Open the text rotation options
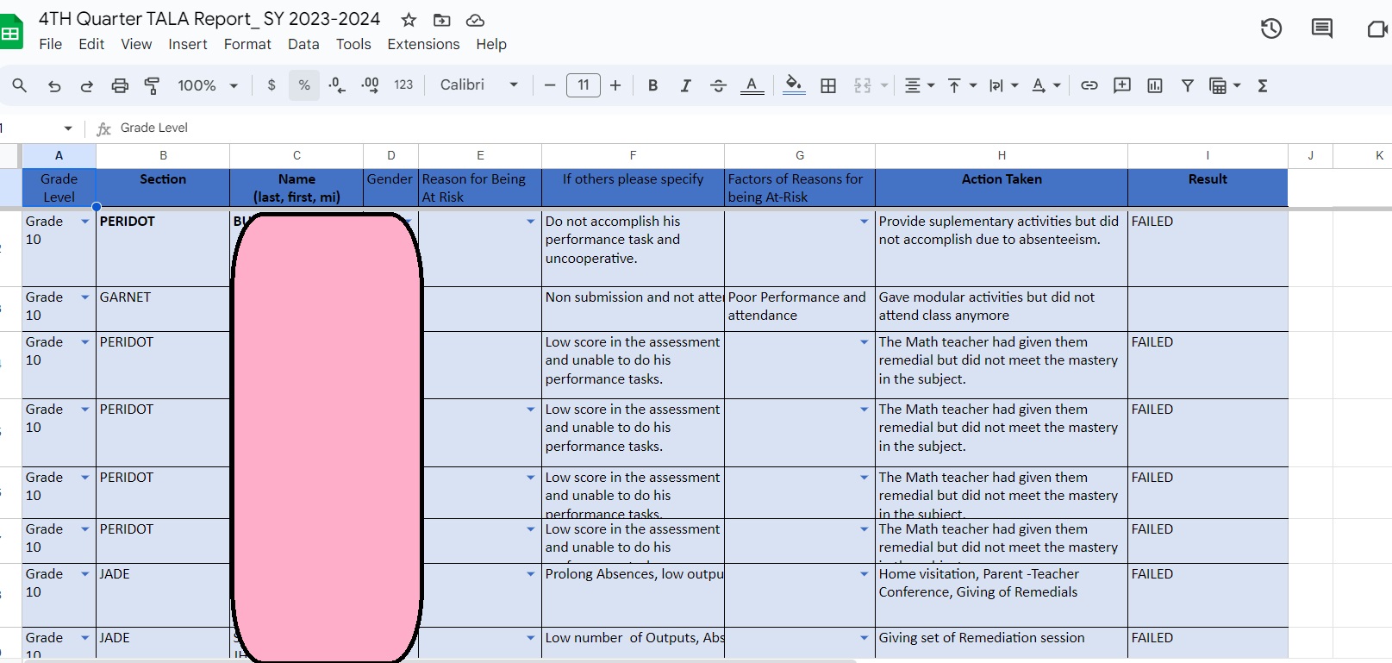 (x=1046, y=85)
